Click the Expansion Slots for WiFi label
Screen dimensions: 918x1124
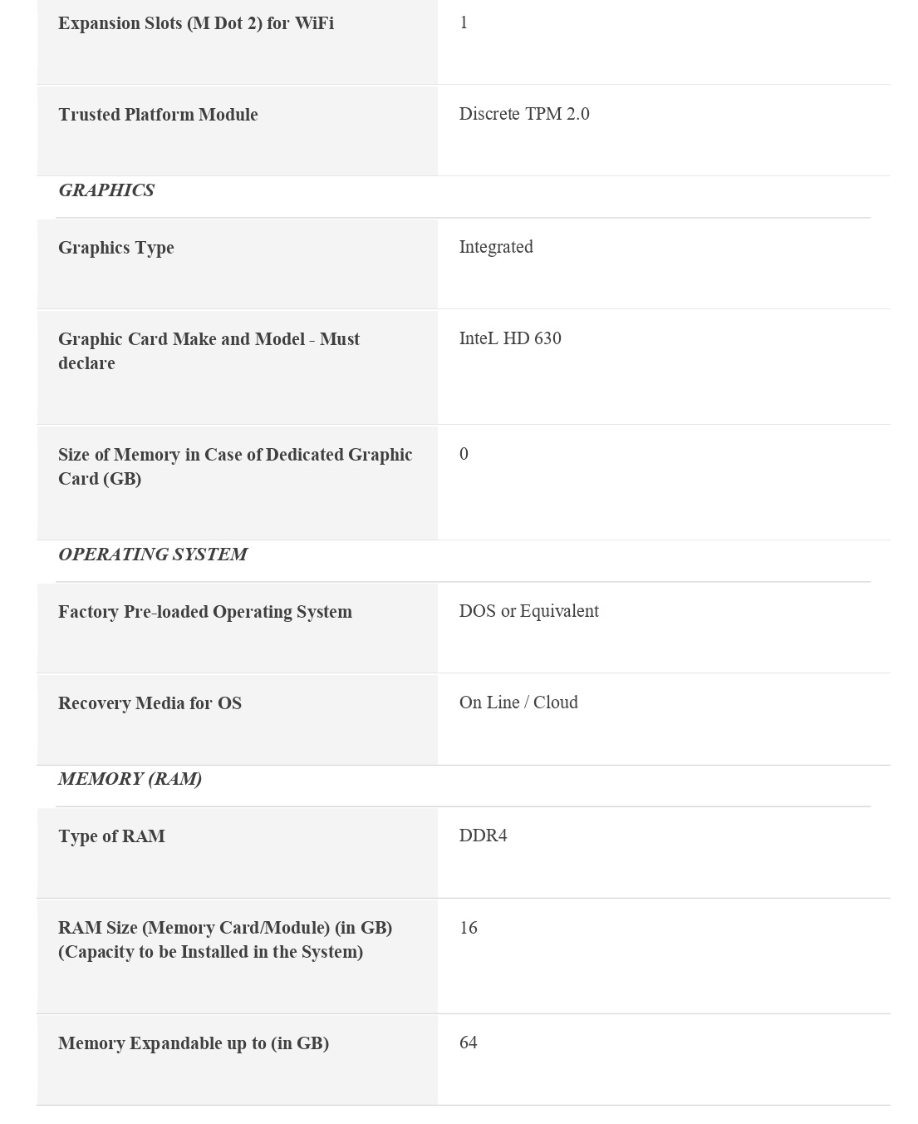[196, 23]
